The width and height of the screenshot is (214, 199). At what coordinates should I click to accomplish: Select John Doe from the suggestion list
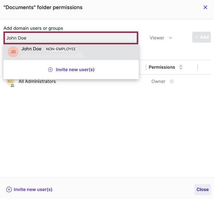pos(31,49)
